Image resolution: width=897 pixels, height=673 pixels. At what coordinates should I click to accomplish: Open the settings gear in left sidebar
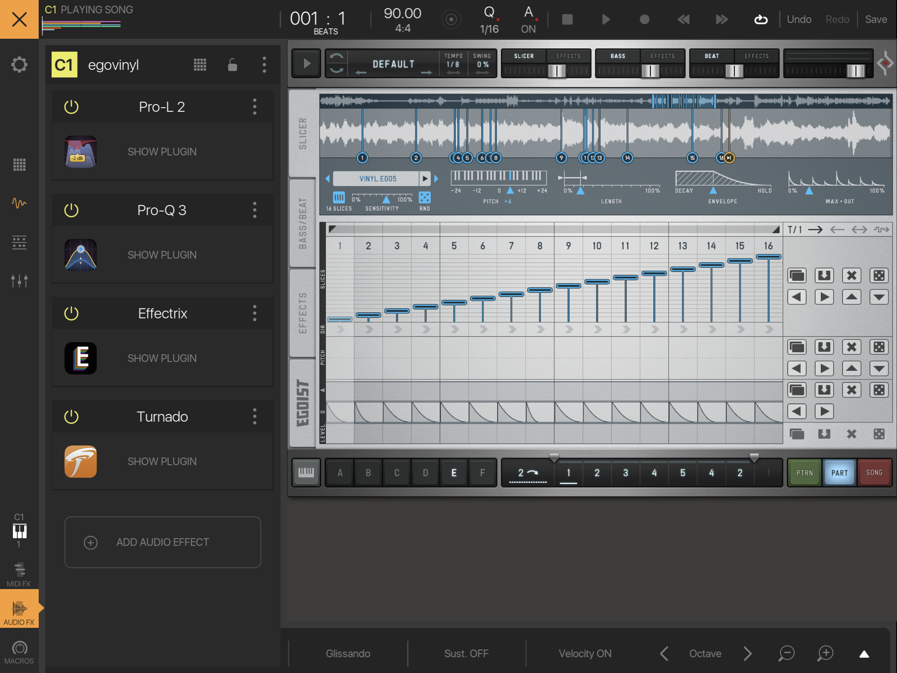pyautogui.click(x=19, y=65)
